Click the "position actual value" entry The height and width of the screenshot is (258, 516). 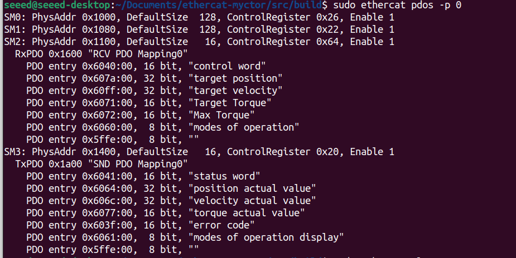click(x=171, y=188)
